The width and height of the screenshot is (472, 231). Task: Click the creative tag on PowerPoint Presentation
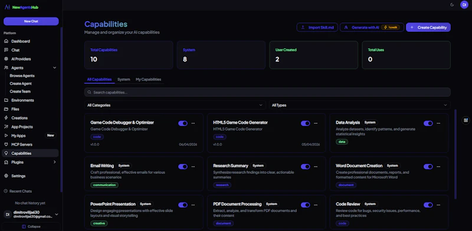99,223
